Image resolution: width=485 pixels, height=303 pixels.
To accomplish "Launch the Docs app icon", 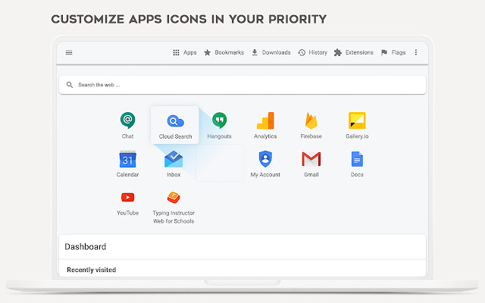I will [x=357, y=159].
